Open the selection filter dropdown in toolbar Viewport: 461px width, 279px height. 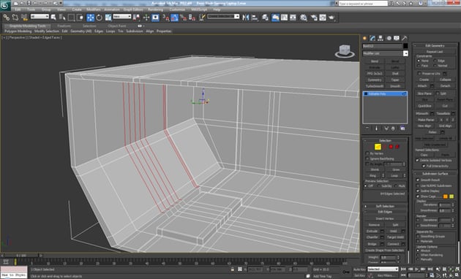40,17
